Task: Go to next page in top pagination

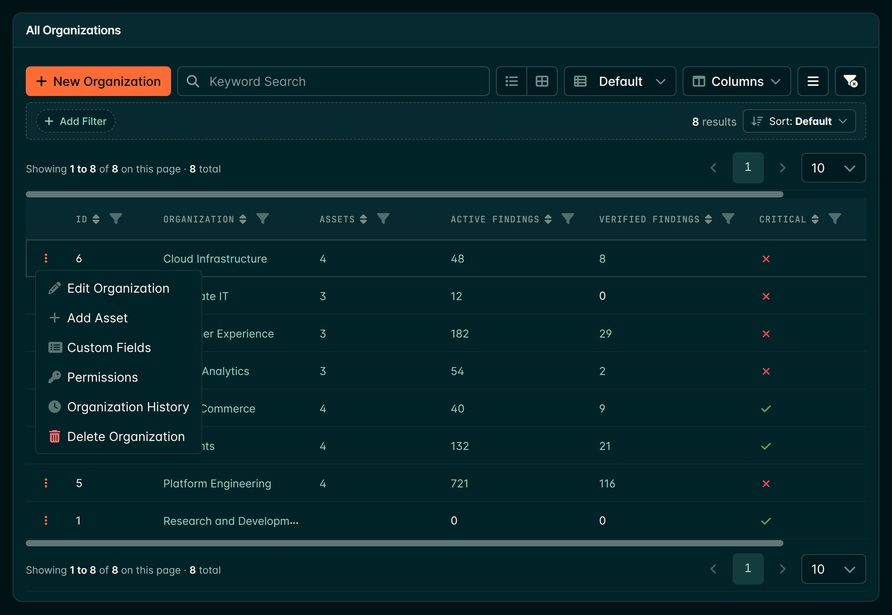Action: (x=782, y=168)
